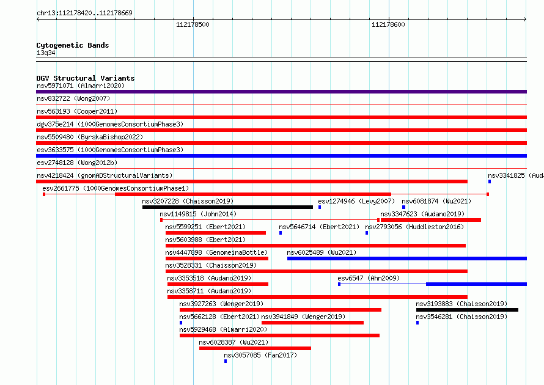Select the esv3633575 blue variant bar

point(281,156)
